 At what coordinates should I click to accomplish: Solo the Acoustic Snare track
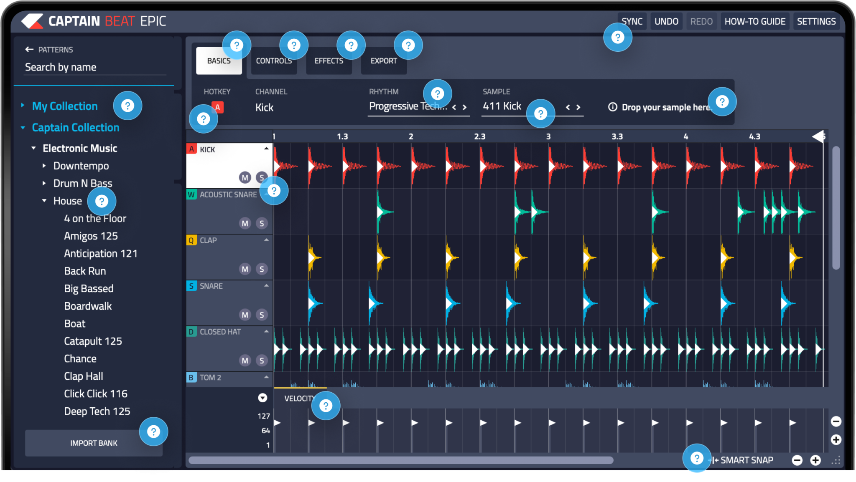coord(262,223)
